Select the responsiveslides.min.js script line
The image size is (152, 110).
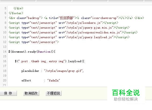(73, 32)
